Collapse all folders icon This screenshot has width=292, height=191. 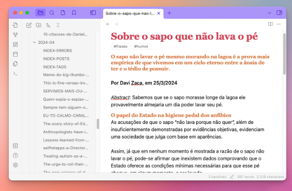58,25
